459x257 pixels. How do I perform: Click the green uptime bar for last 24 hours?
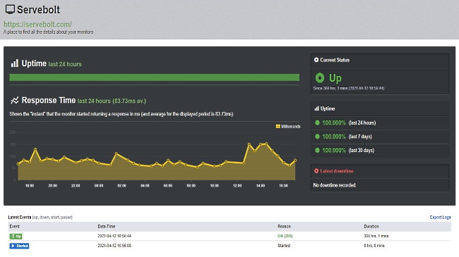(154, 77)
